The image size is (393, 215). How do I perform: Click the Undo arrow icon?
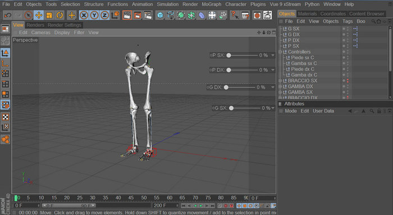(7, 15)
